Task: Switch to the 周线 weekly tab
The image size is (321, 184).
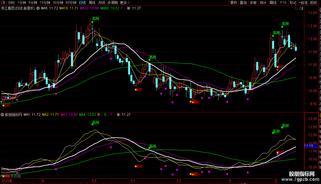Action: 92,3
